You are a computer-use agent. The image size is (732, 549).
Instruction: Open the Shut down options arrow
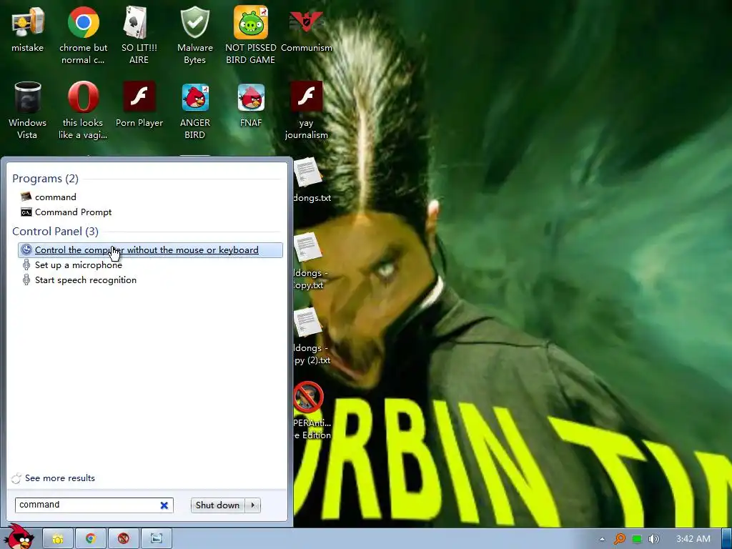253,505
